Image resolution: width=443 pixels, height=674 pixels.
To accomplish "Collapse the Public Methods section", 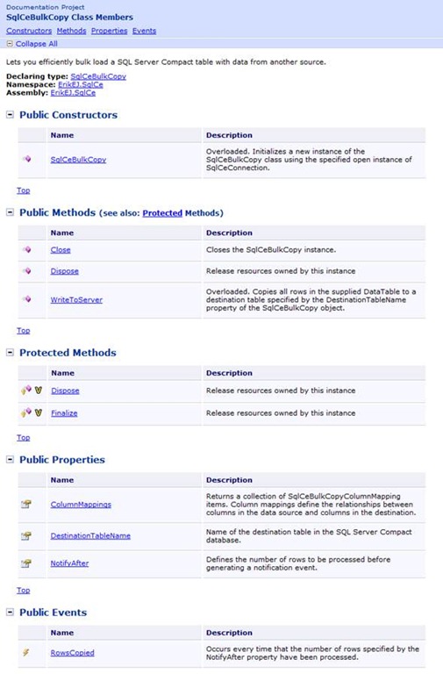I will coord(10,212).
